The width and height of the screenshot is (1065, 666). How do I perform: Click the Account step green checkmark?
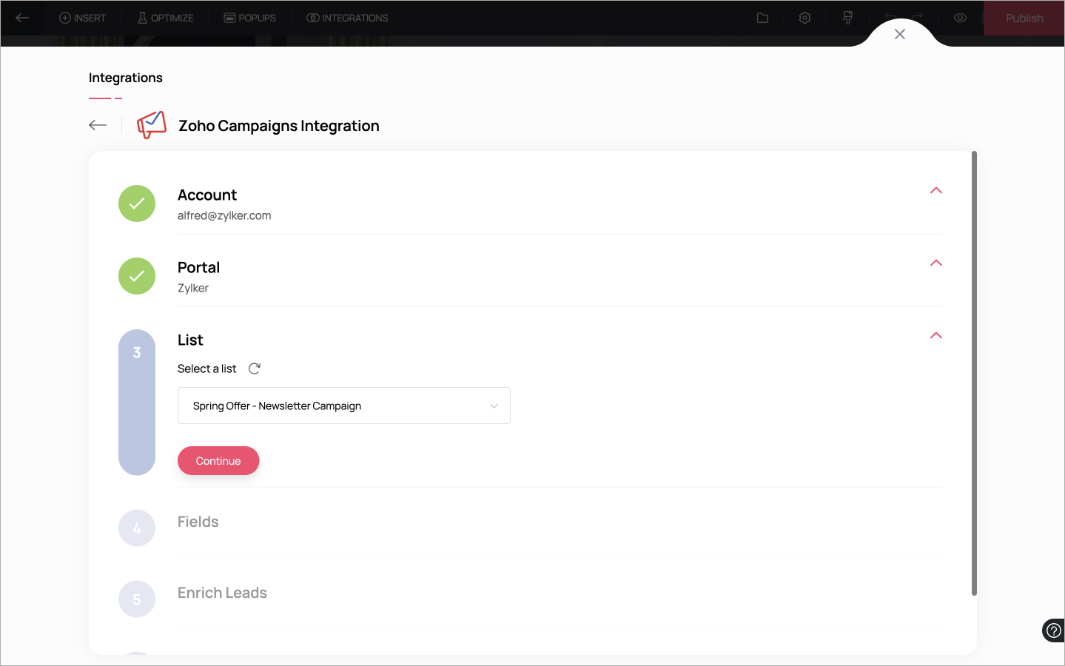click(137, 203)
